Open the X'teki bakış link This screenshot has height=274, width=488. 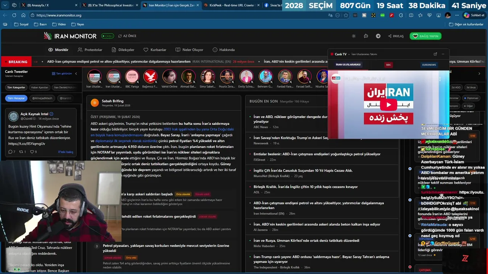click(x=66, y=152)
